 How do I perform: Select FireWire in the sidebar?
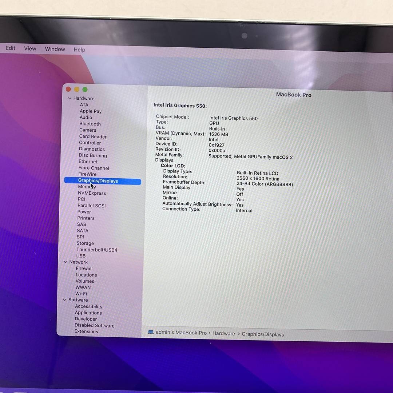pyautogui.click(x=87, y=174)
